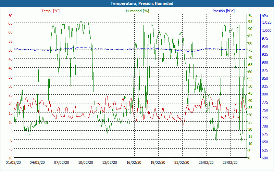Click the blue Presión [hPa] legend label
The image size is (274, 171).
click(x=224, y=11)
